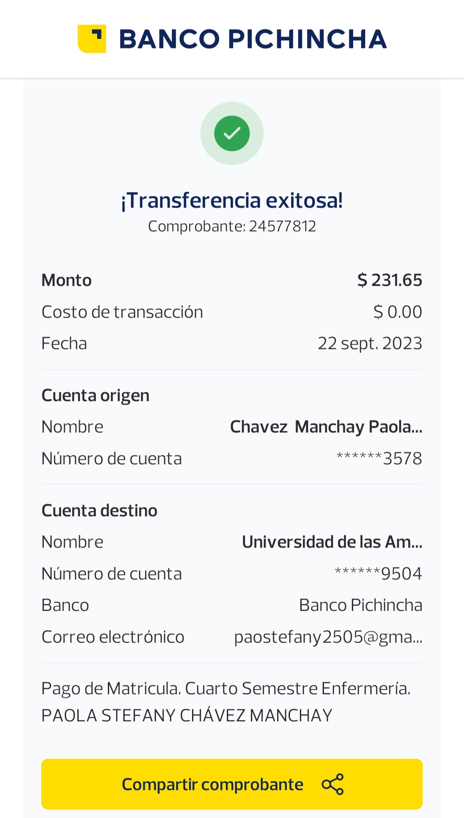Click the ¡Transferencia exitosa! heading
Screen dimensions: 464x818
(232, 200)
